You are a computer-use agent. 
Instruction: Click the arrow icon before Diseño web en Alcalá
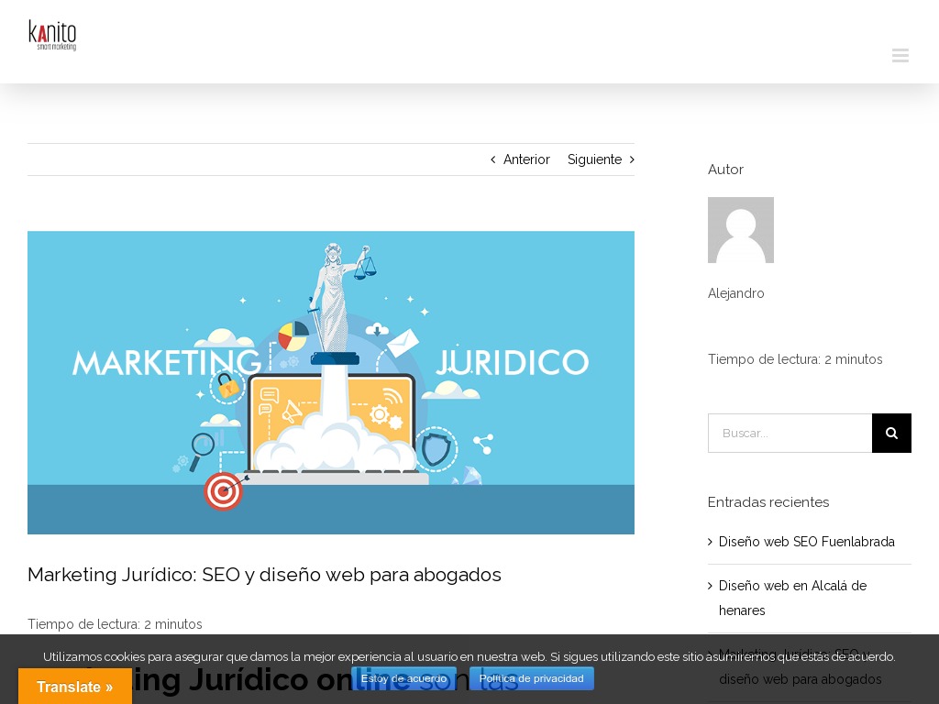(711, 586)
